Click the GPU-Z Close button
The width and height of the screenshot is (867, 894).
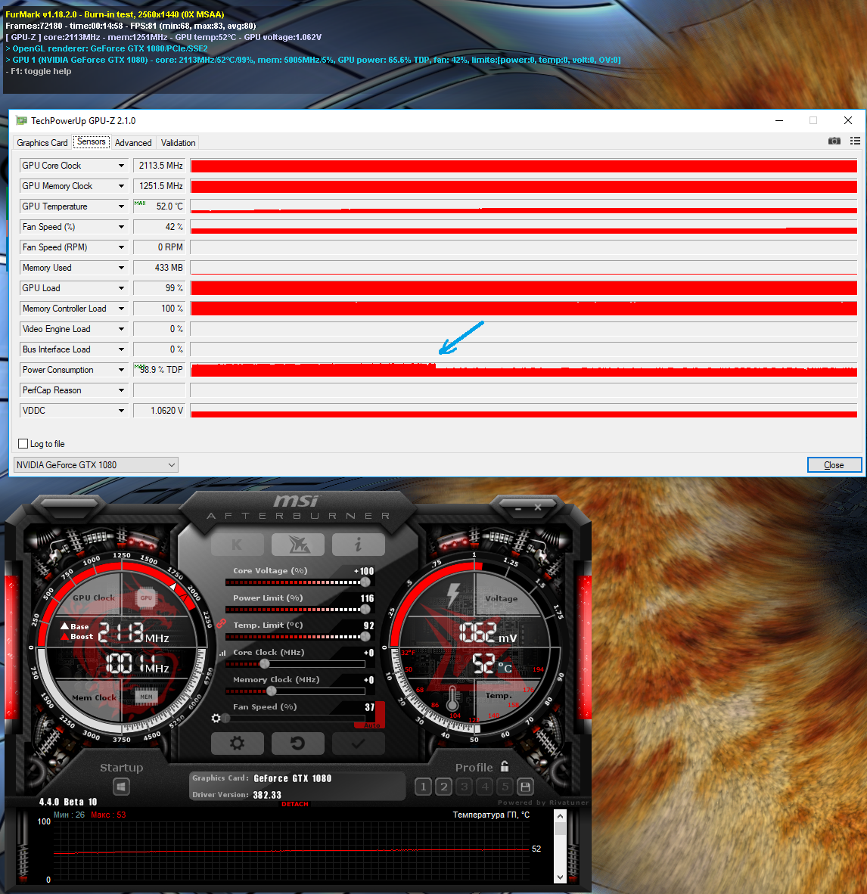tap(834, 465)
